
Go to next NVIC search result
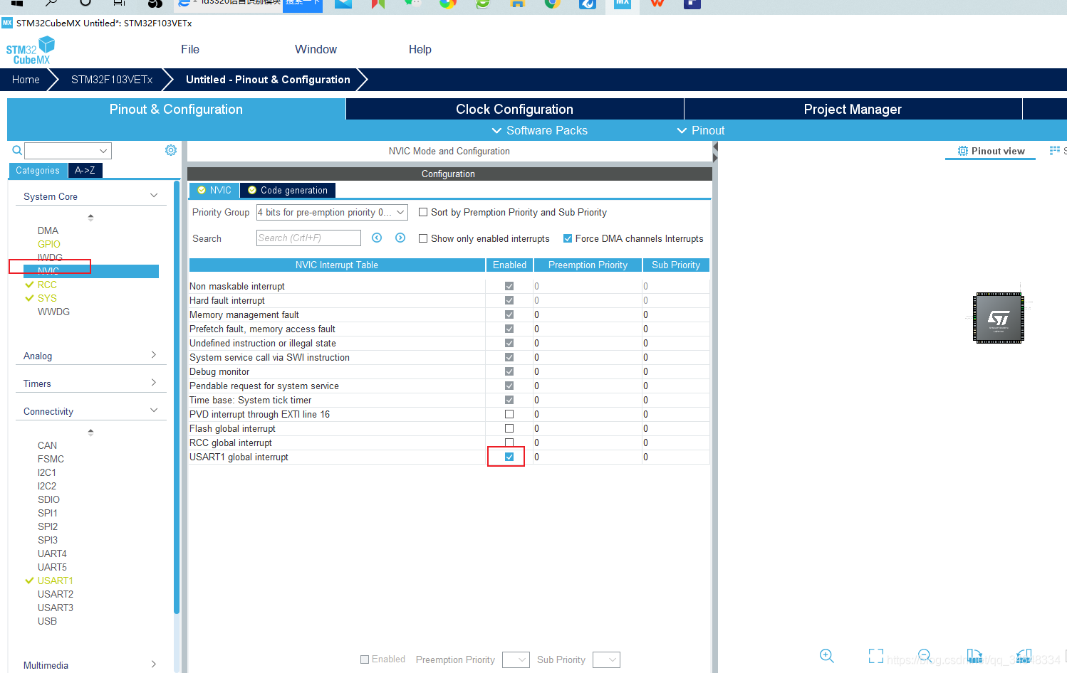[400, 238]
